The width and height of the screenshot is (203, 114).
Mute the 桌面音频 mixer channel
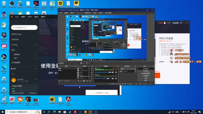pos(113,79)
